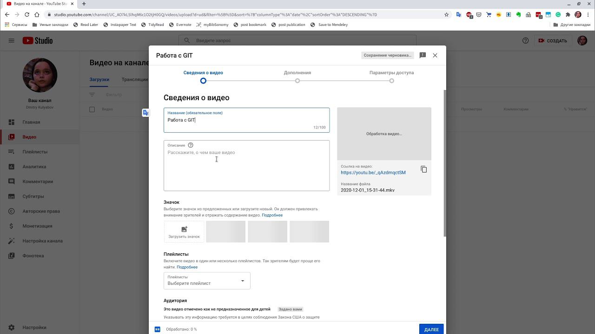Go back to the previous page

7,14
